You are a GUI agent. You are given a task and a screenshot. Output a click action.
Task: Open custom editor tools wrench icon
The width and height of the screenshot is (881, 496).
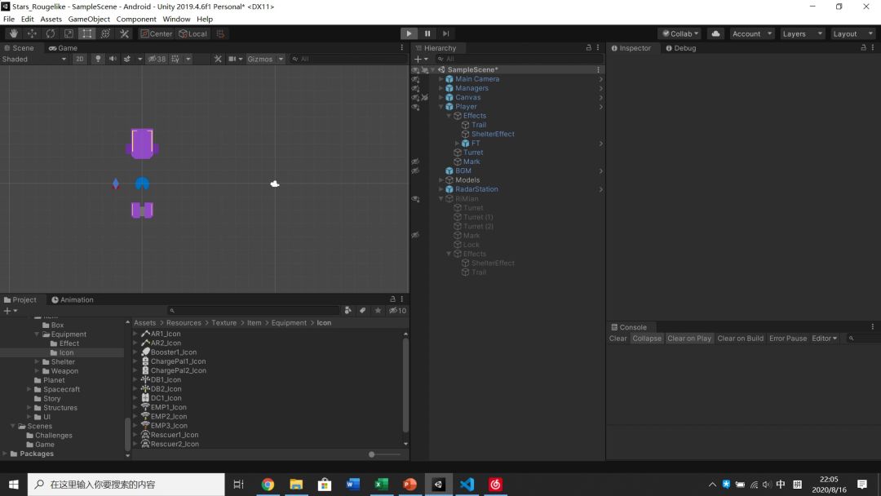124,33
